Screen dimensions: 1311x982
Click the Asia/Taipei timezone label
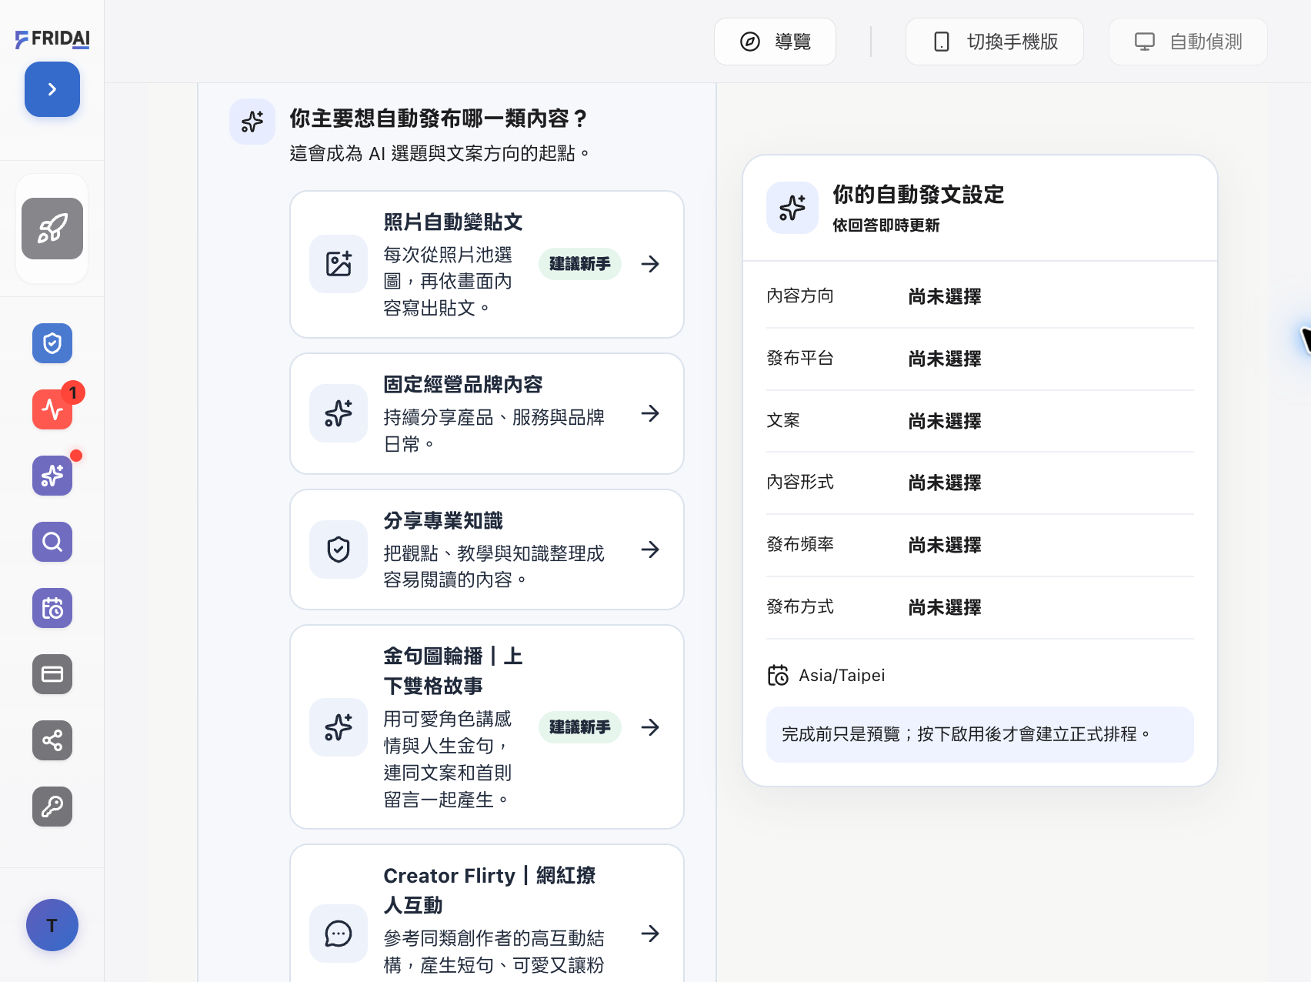pos(842,676)
